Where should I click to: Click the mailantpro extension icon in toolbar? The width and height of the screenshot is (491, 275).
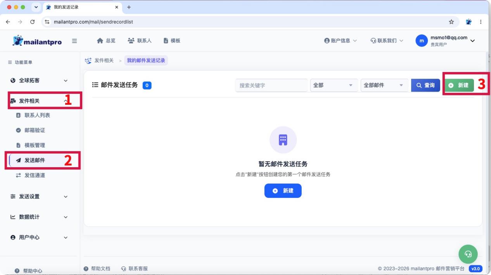[x=469, y=22]
